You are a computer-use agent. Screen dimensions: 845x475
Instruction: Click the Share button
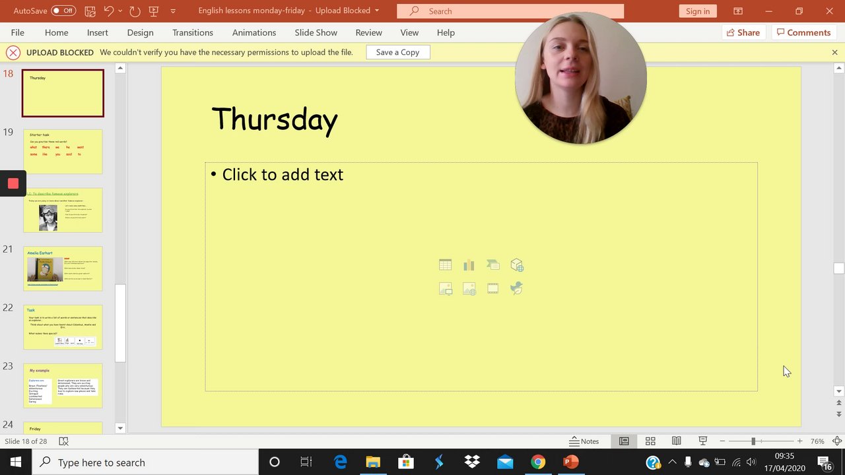(x=743, y=32)
